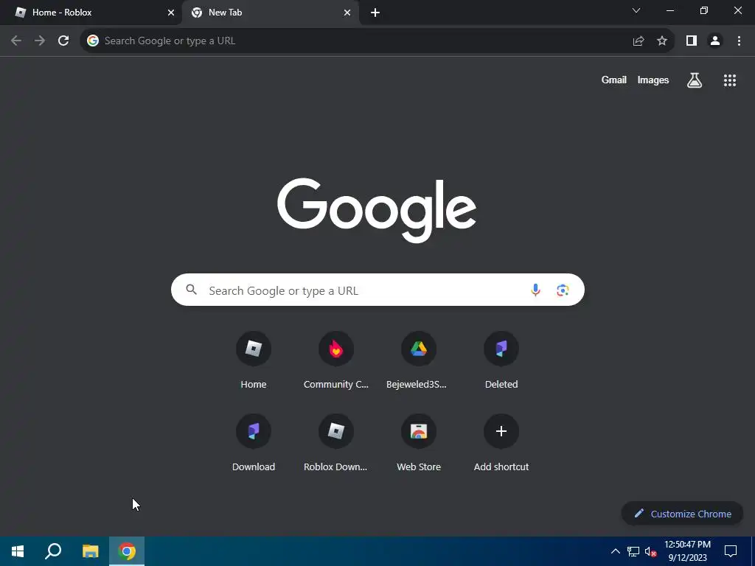Click the Chrome taskbar icon
755x566 pixels.
point(127,551)
